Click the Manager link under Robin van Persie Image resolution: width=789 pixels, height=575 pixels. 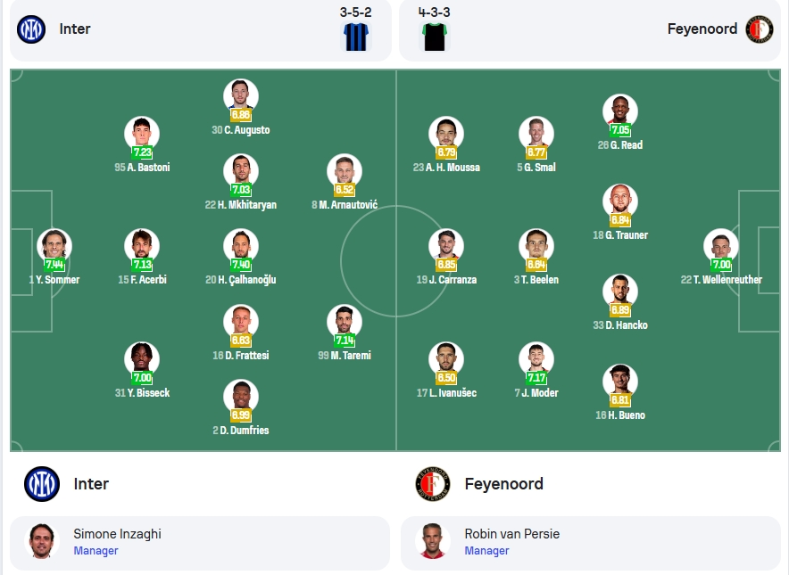[486, 551]
